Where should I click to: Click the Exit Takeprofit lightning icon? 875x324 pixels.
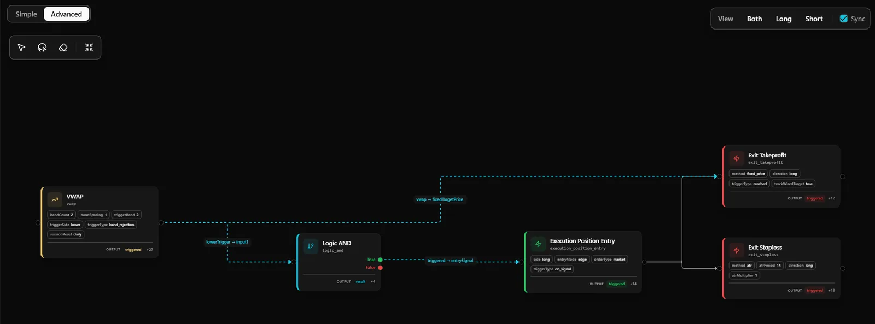pos(737,158)
